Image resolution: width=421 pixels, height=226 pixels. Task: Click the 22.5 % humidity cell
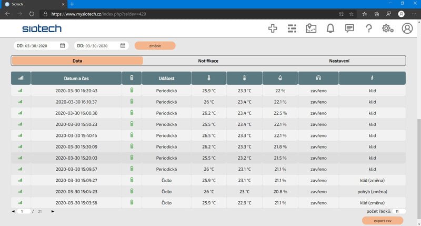(280, 113)
